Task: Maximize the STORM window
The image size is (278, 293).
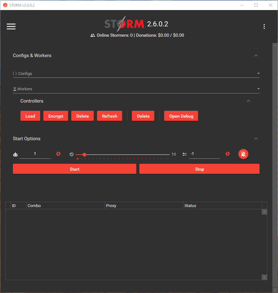Action: 256,5
